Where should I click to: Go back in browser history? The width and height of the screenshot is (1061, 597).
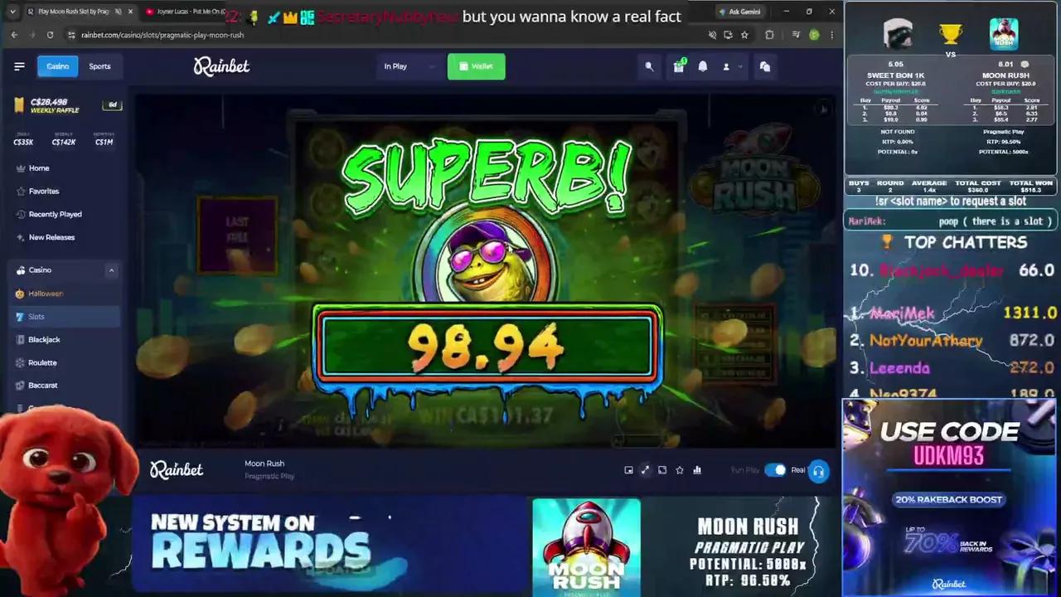14,35
